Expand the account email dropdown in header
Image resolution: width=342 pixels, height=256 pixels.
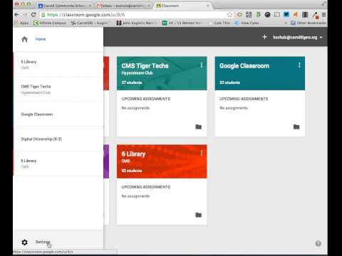(297, 37)
